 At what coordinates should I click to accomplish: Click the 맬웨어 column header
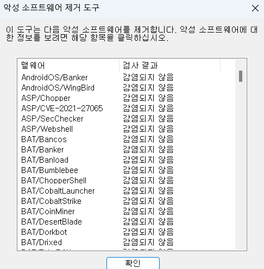(x=68, y=65)
